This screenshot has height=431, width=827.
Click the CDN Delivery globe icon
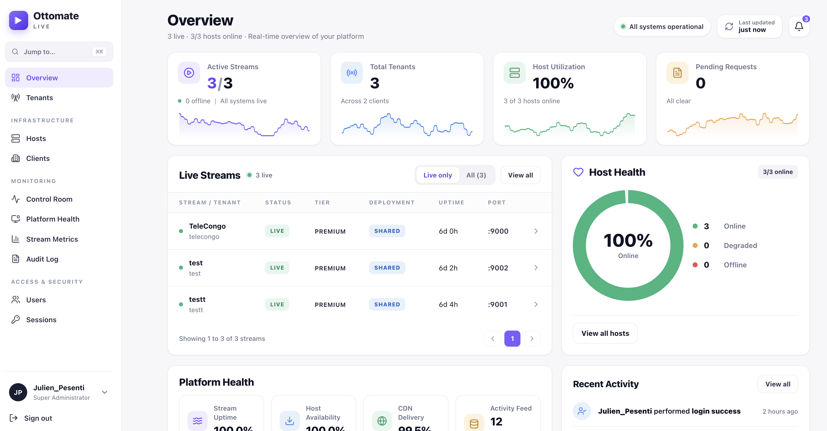tap(382, 421)
